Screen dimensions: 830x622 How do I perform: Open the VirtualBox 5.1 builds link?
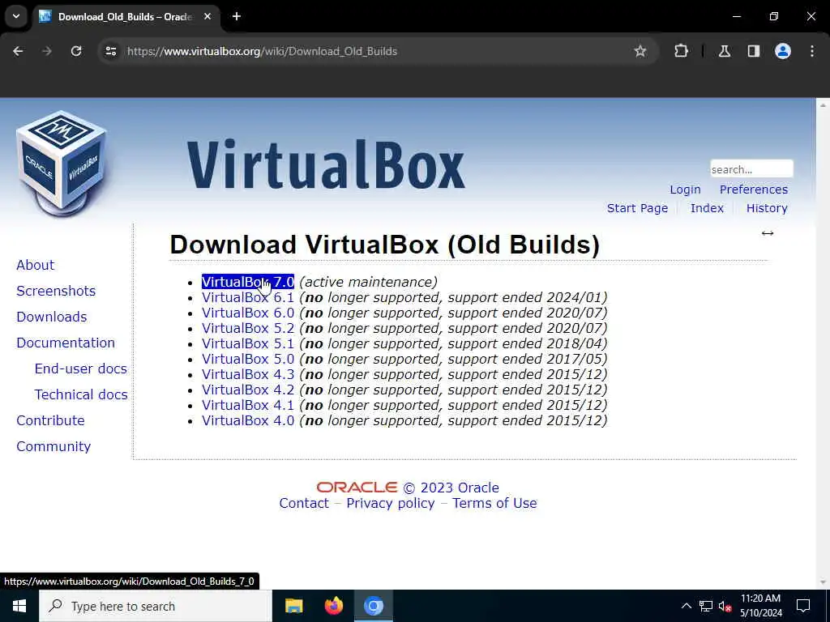(248, 343)
